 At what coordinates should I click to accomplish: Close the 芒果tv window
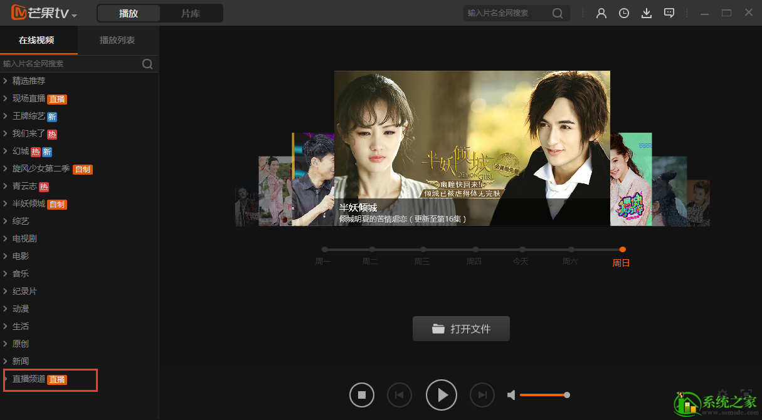pos(749,13)
